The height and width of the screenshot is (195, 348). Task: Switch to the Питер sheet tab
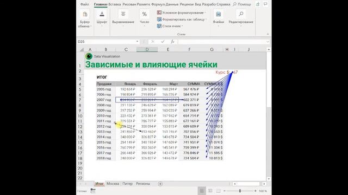tap(127, 184)
